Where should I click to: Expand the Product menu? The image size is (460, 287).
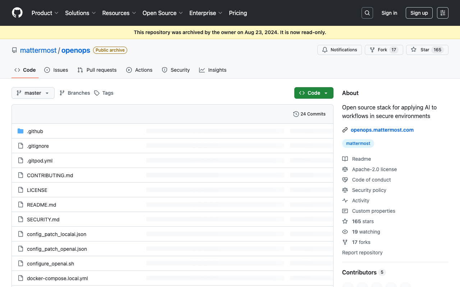[45, 13]
